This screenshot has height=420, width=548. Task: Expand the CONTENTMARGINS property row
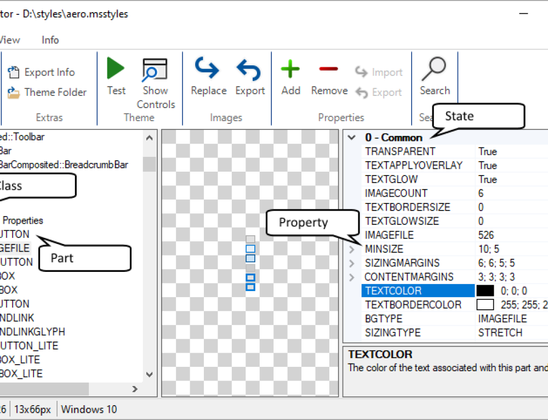351,277
